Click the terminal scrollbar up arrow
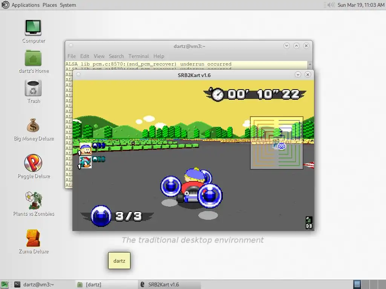 click(x=310, y=64)
